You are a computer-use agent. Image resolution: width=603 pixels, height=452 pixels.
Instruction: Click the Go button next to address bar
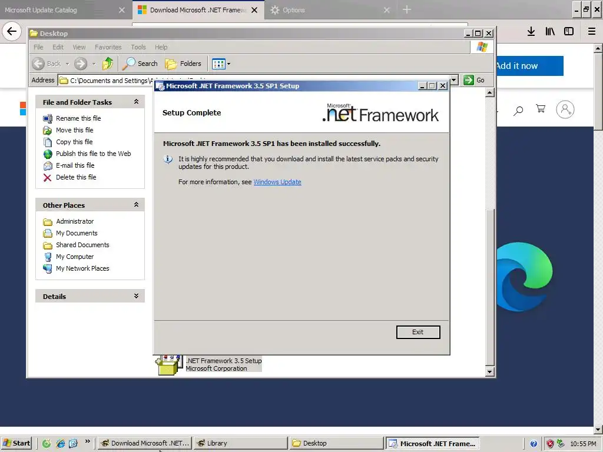click(x=474, y=80)
